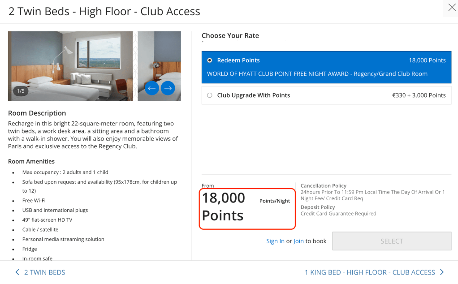Select the Club Upgrade With Points radio
The width and height of the screenshot is (458, 284).
coord(210,95)
